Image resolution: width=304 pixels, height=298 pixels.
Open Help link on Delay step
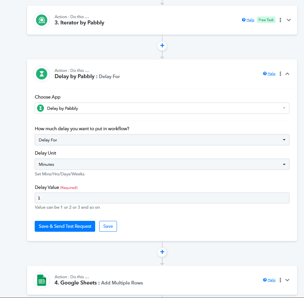271,74
